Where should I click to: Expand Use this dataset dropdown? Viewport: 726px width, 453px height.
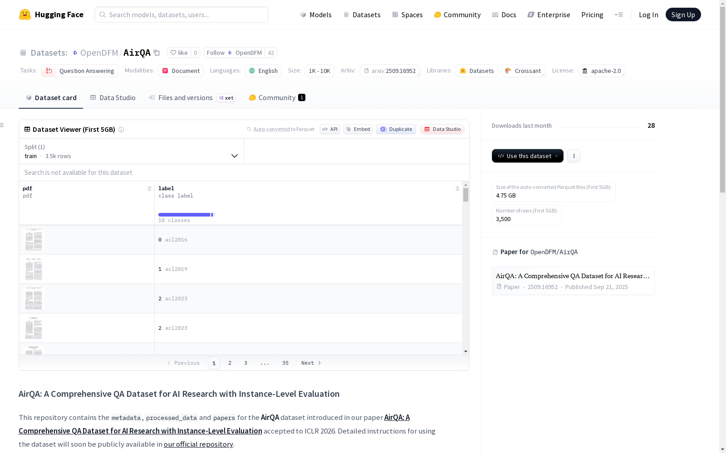click(x=528, y=156)
